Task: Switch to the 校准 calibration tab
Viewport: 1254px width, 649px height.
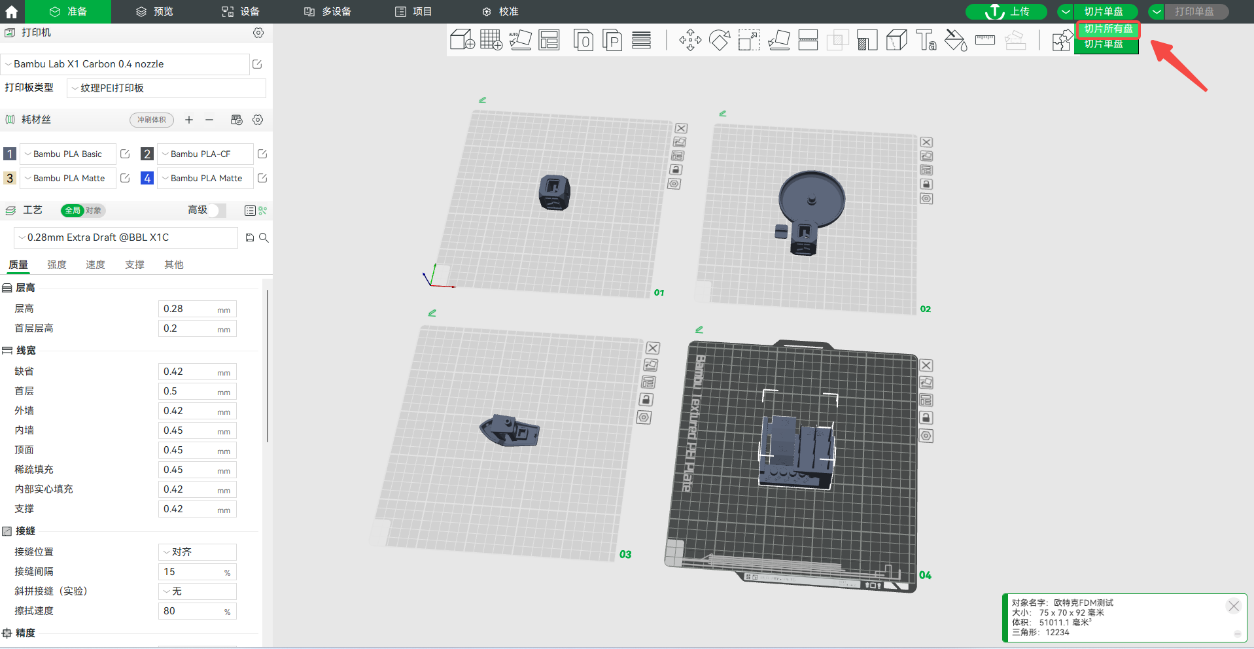Action: click(x=500, y=12)
